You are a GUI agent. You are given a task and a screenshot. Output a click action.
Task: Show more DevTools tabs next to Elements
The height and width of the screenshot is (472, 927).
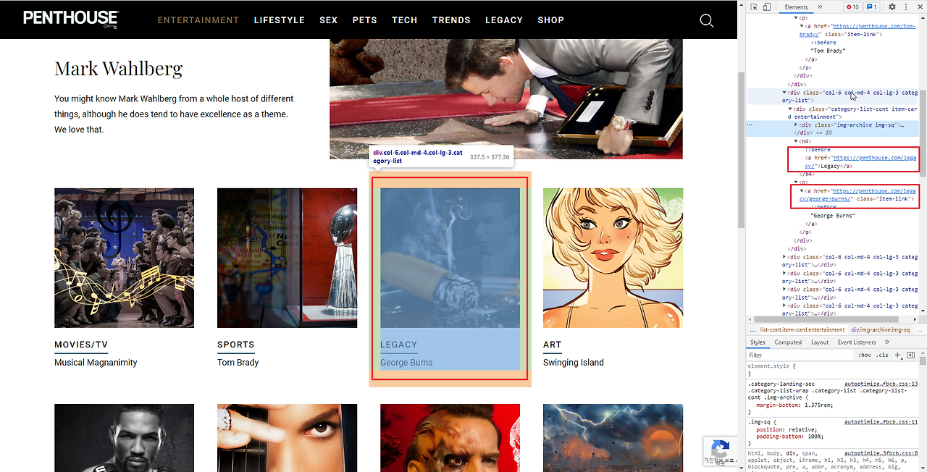tap(820, 7)
